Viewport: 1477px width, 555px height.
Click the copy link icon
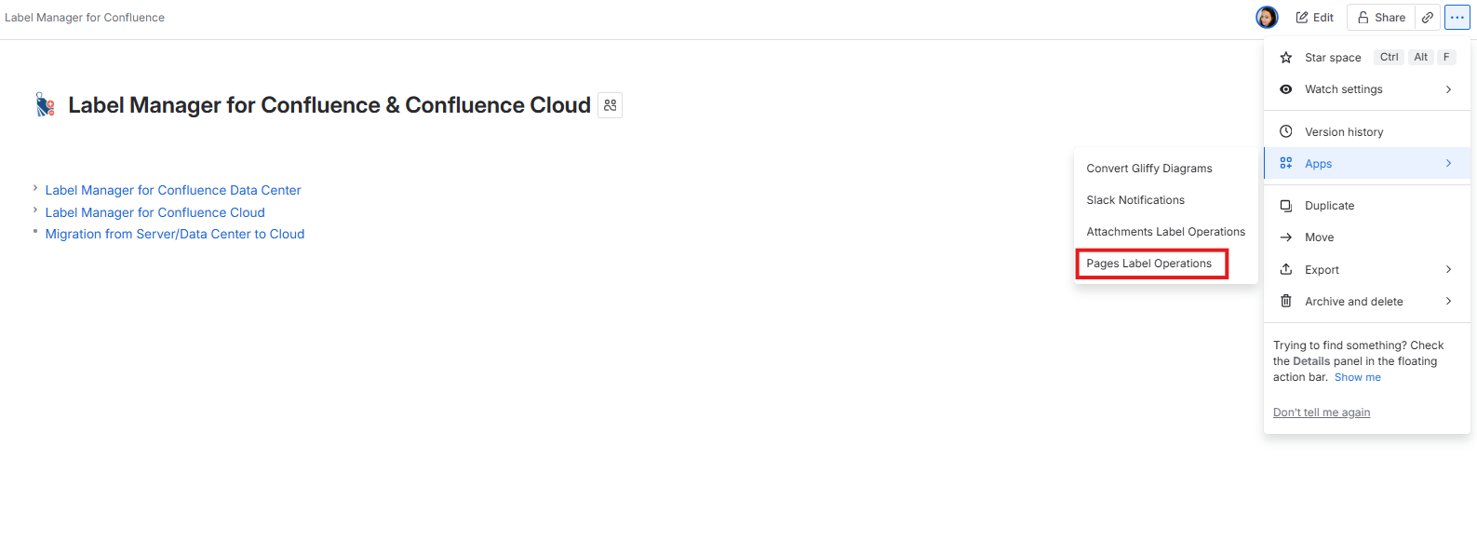click(1427, 17)
